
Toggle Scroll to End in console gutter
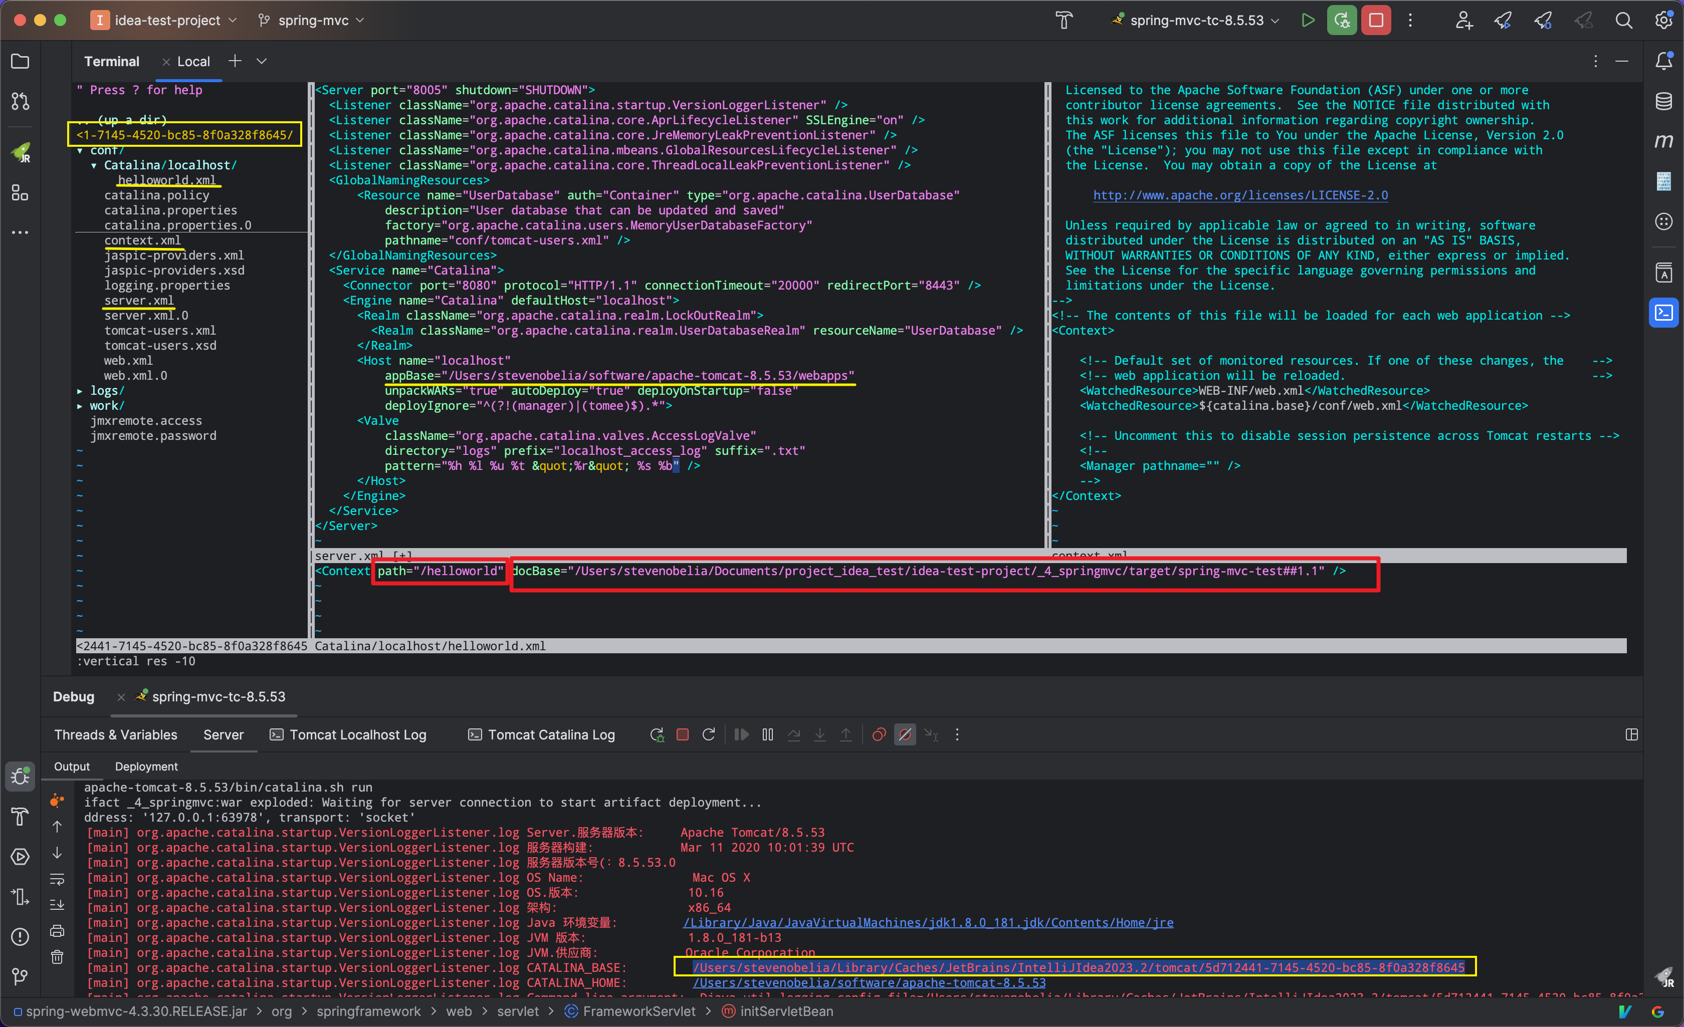[58, 905]
